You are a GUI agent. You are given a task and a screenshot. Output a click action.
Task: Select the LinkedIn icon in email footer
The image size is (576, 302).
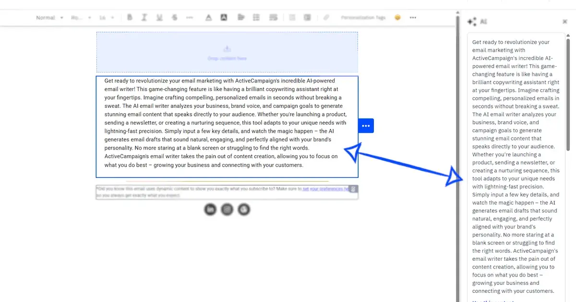210,209
